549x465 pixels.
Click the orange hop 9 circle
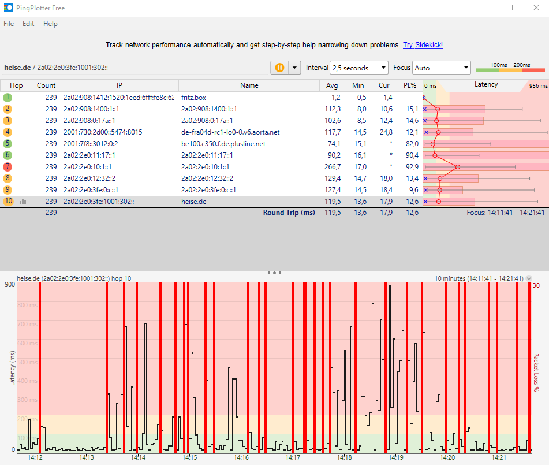8,190
